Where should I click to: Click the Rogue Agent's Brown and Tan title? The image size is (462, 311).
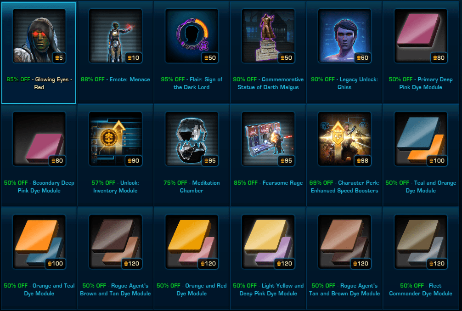point(115,289)
